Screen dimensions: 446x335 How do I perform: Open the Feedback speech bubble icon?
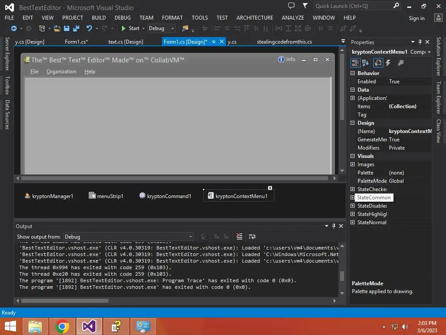(x=291, y=6)
